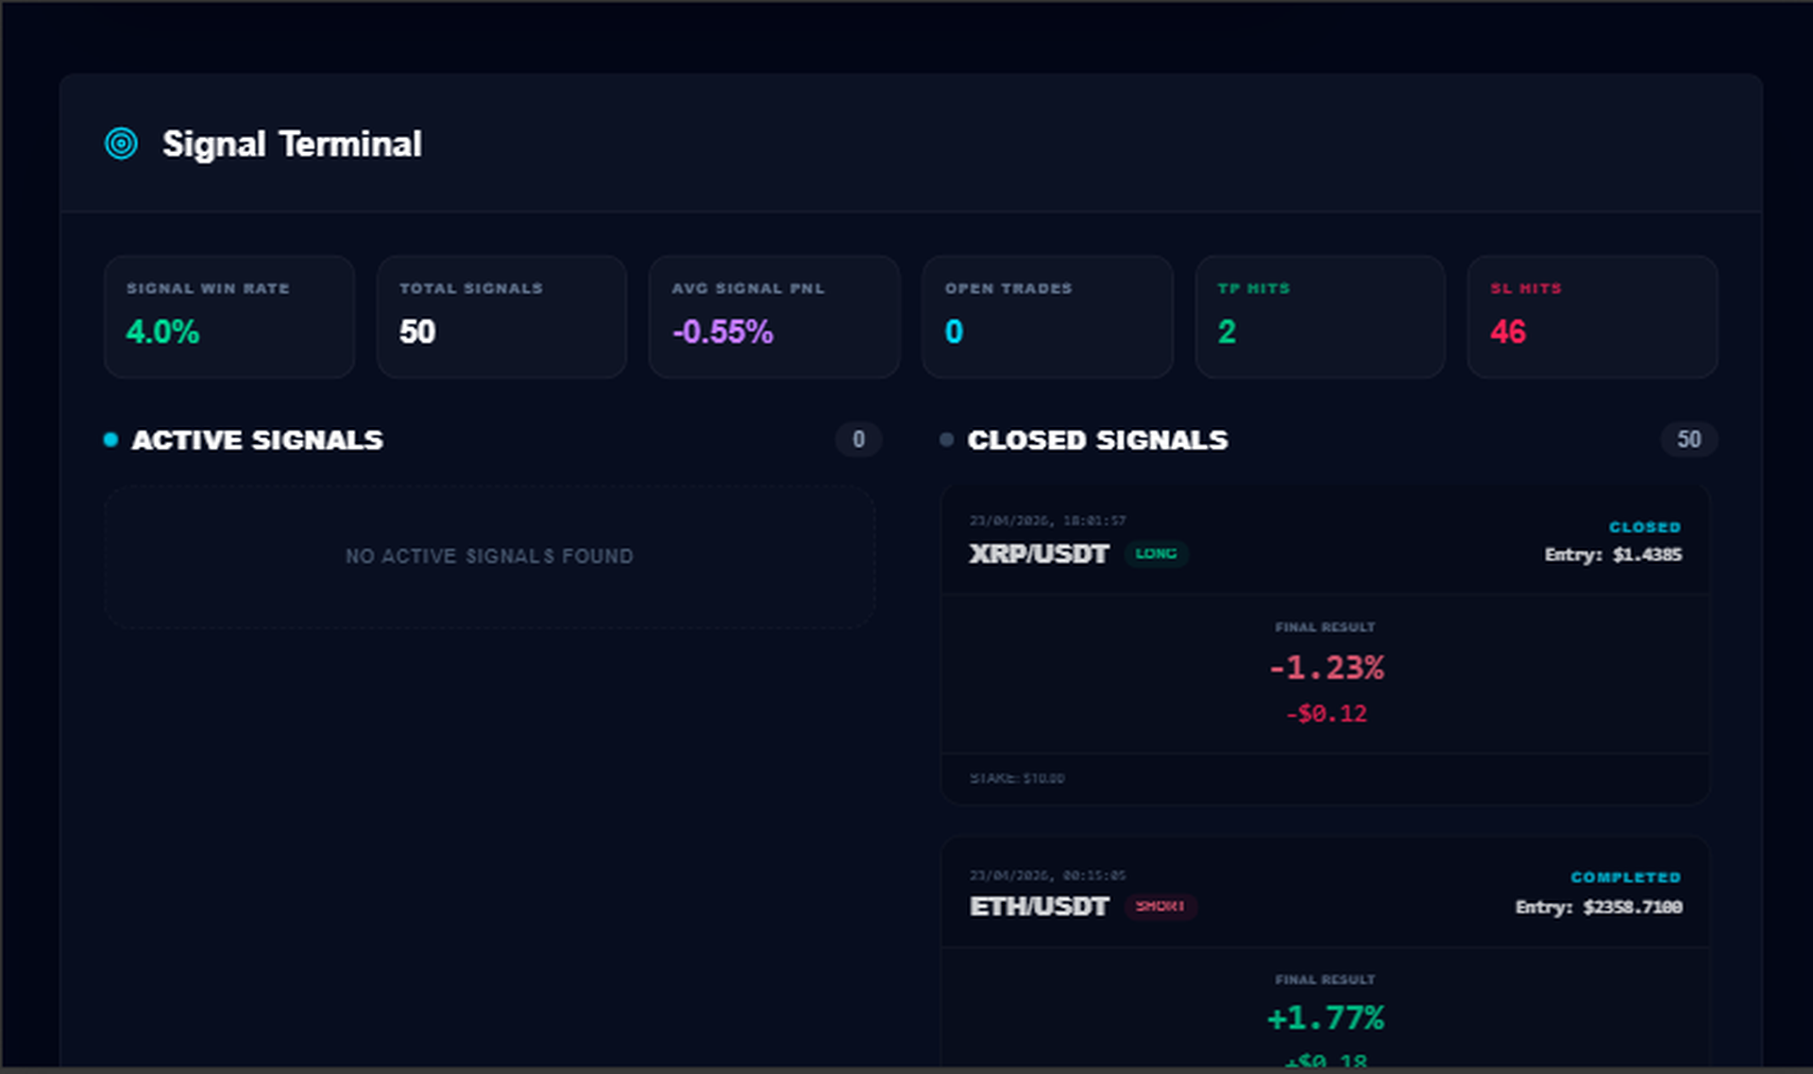1813x1074 pixels.
Task: Click the Signal Terminal target icon
Action: coord(121,144)
